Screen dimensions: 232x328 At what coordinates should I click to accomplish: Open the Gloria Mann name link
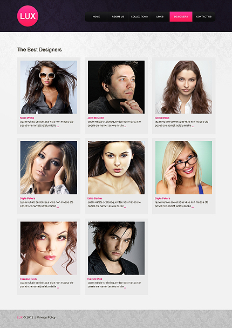click(x=162, y=118)
